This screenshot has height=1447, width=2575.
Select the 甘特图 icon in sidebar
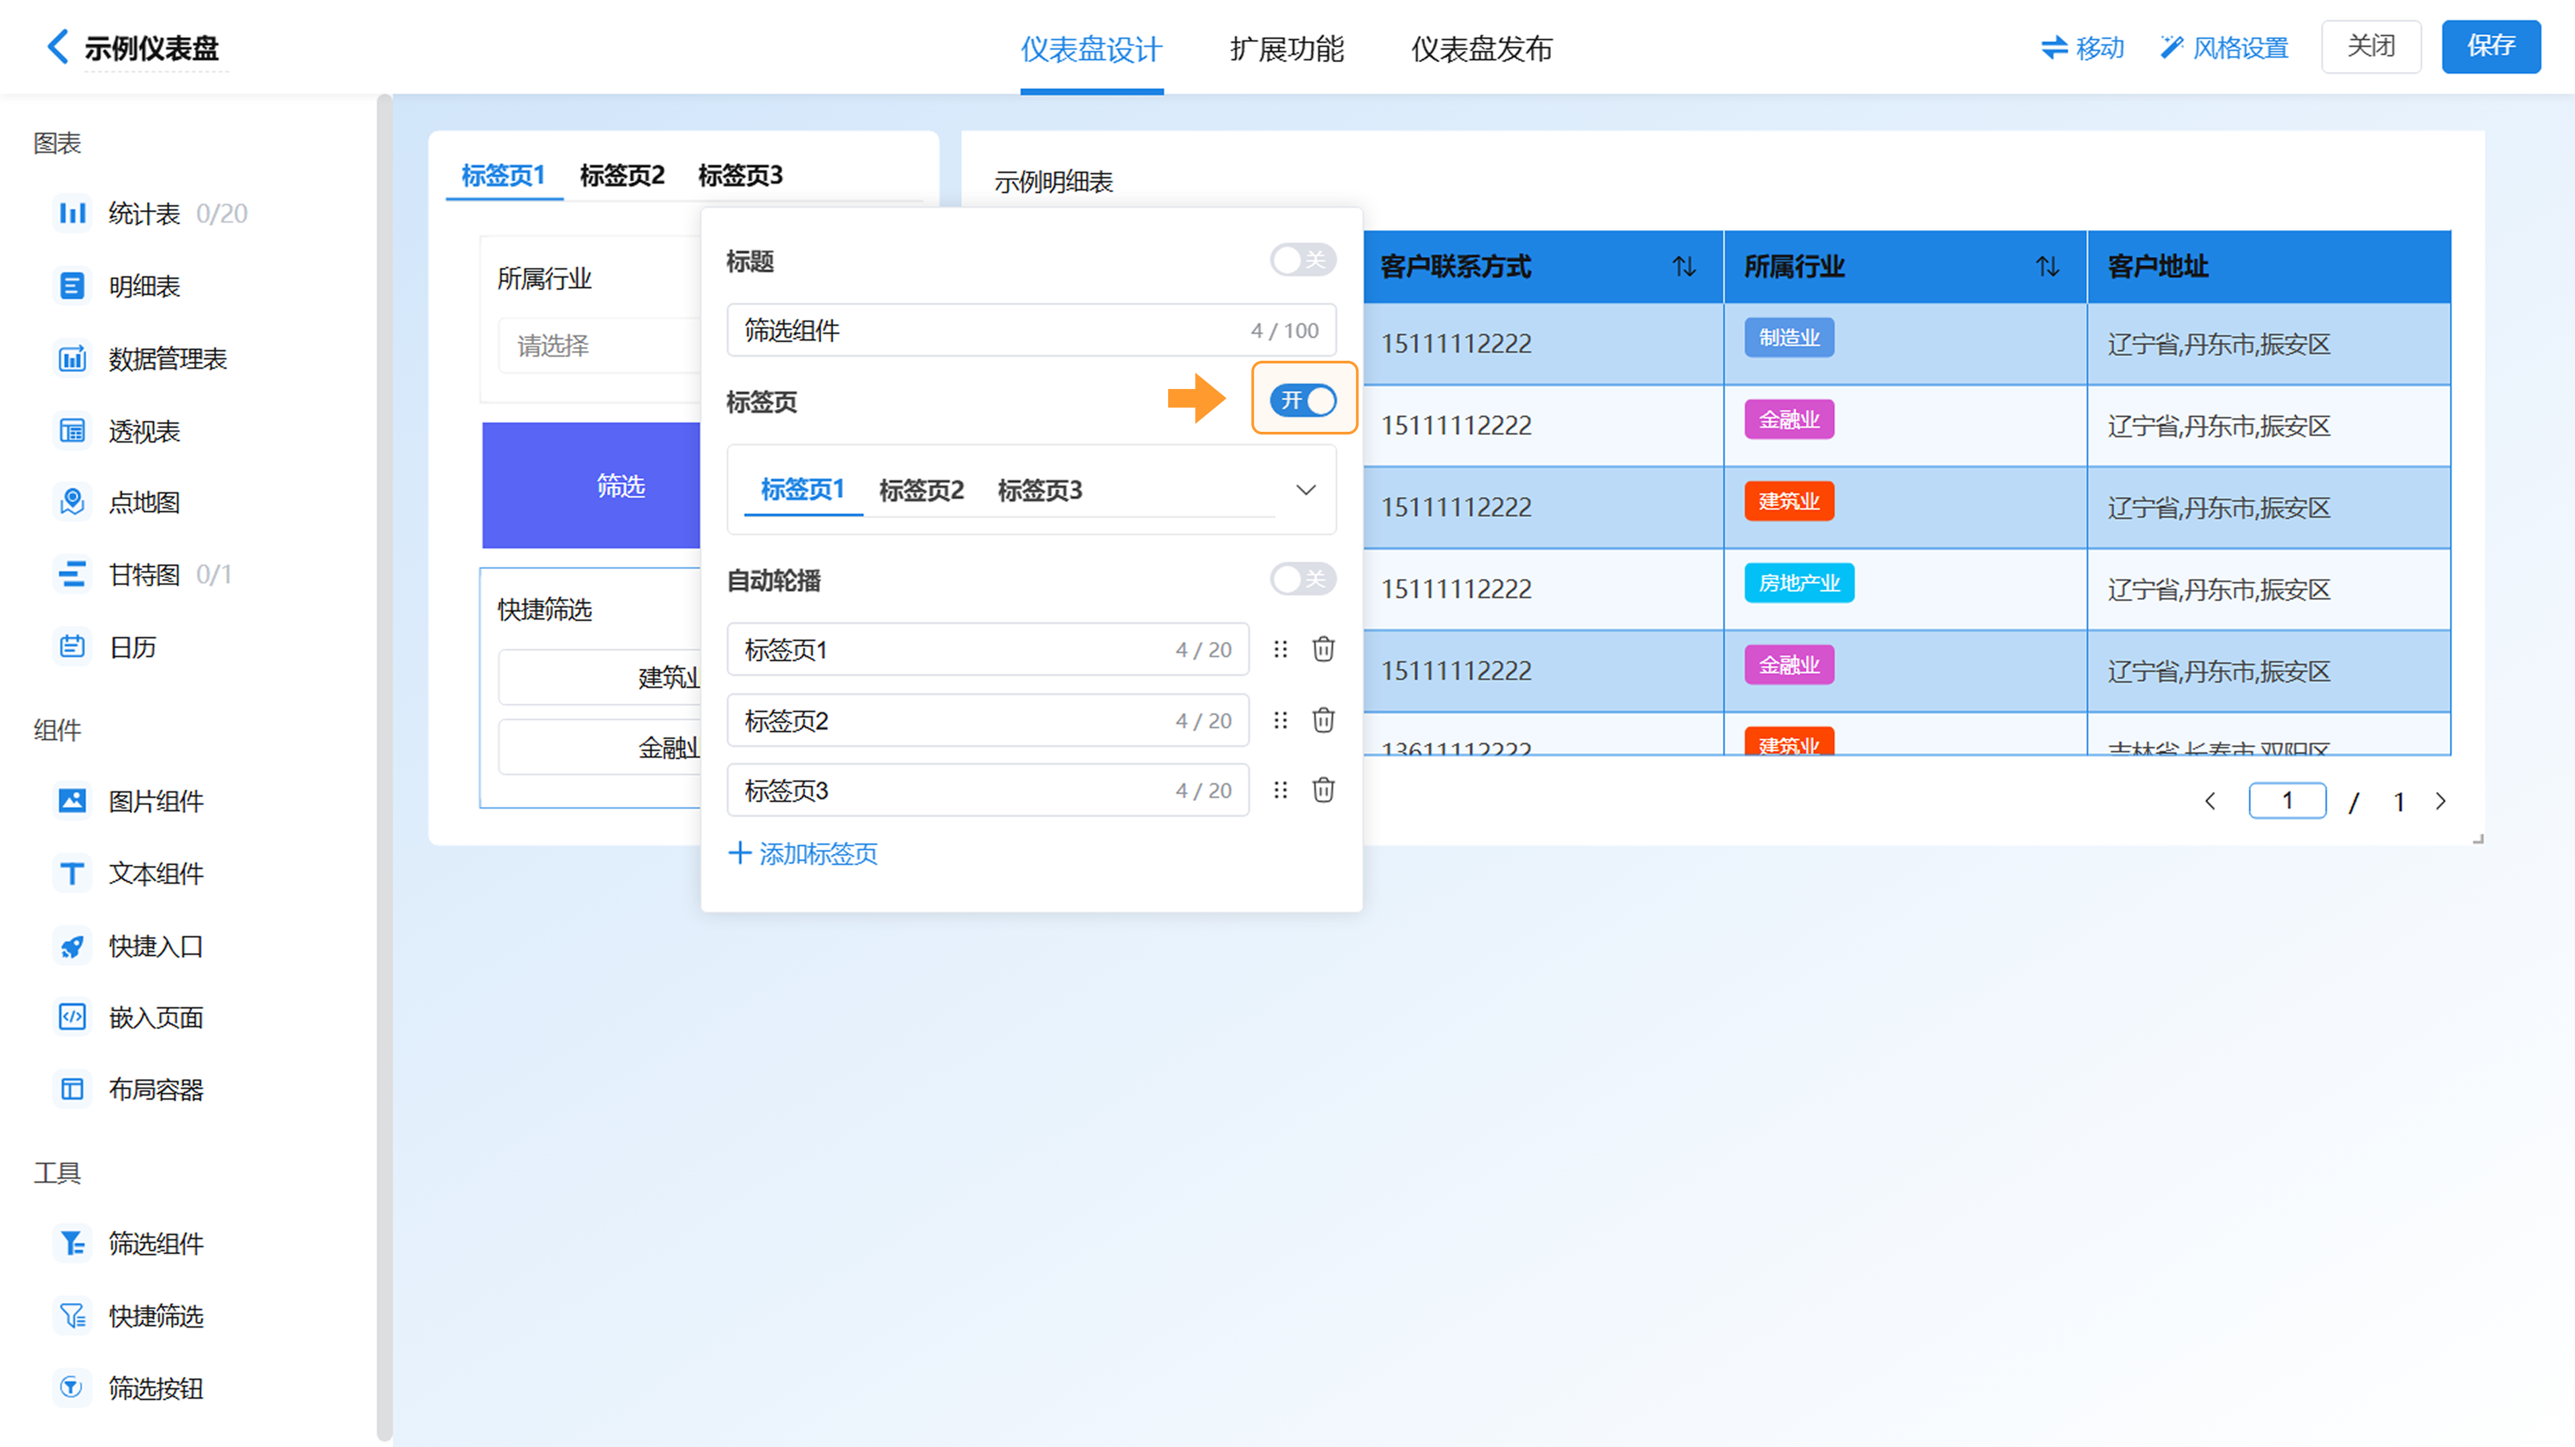72,575
